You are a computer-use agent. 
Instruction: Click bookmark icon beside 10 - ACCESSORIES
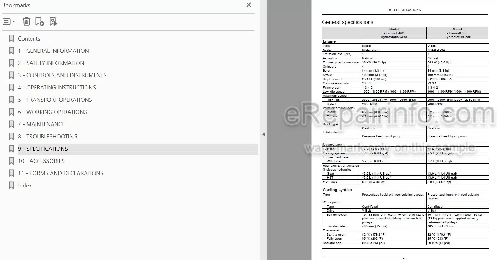[x=11, y=161]
